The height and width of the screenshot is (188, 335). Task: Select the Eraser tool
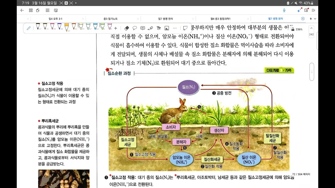127,28
